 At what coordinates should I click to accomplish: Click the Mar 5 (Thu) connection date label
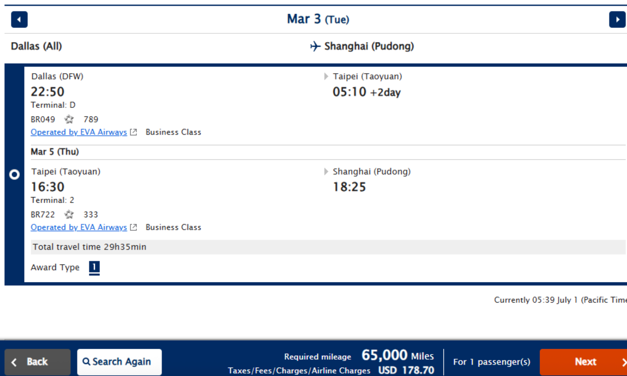click(x=55, y=152)
